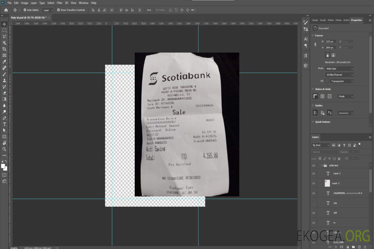Open the 3D panel cube icon
Image resolution: width=374 pixels, height=249 pixels.
(x=306, y=65)
